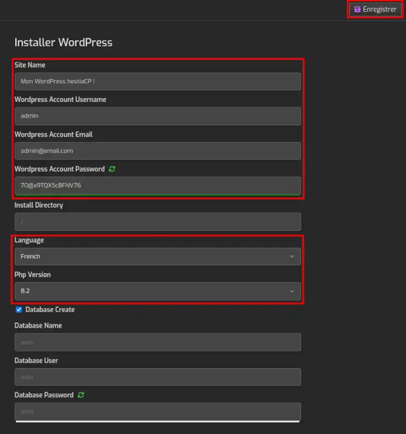Image resolution: width=406 pixels, height=434 pixels.
Task: Regenerate the Wordpress Account Password
Action: [112, 169]
